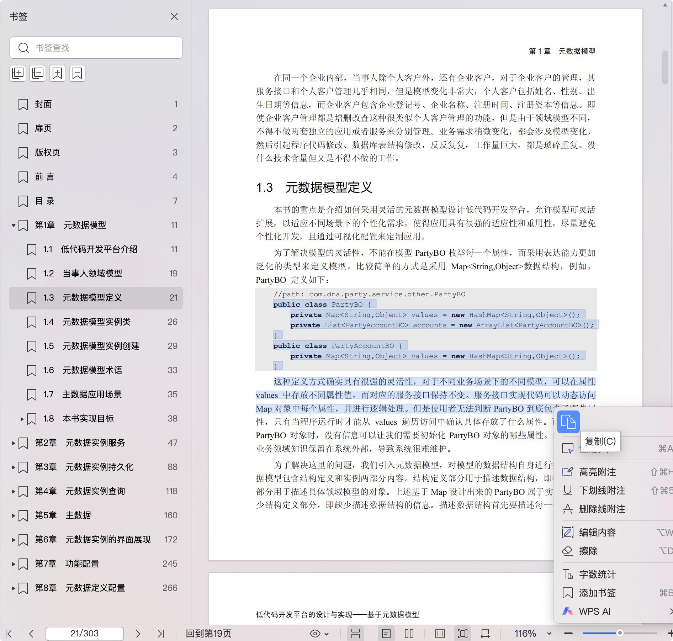
Task: Click the add bookmark icon in sidebar
Action: pos(58,73)
